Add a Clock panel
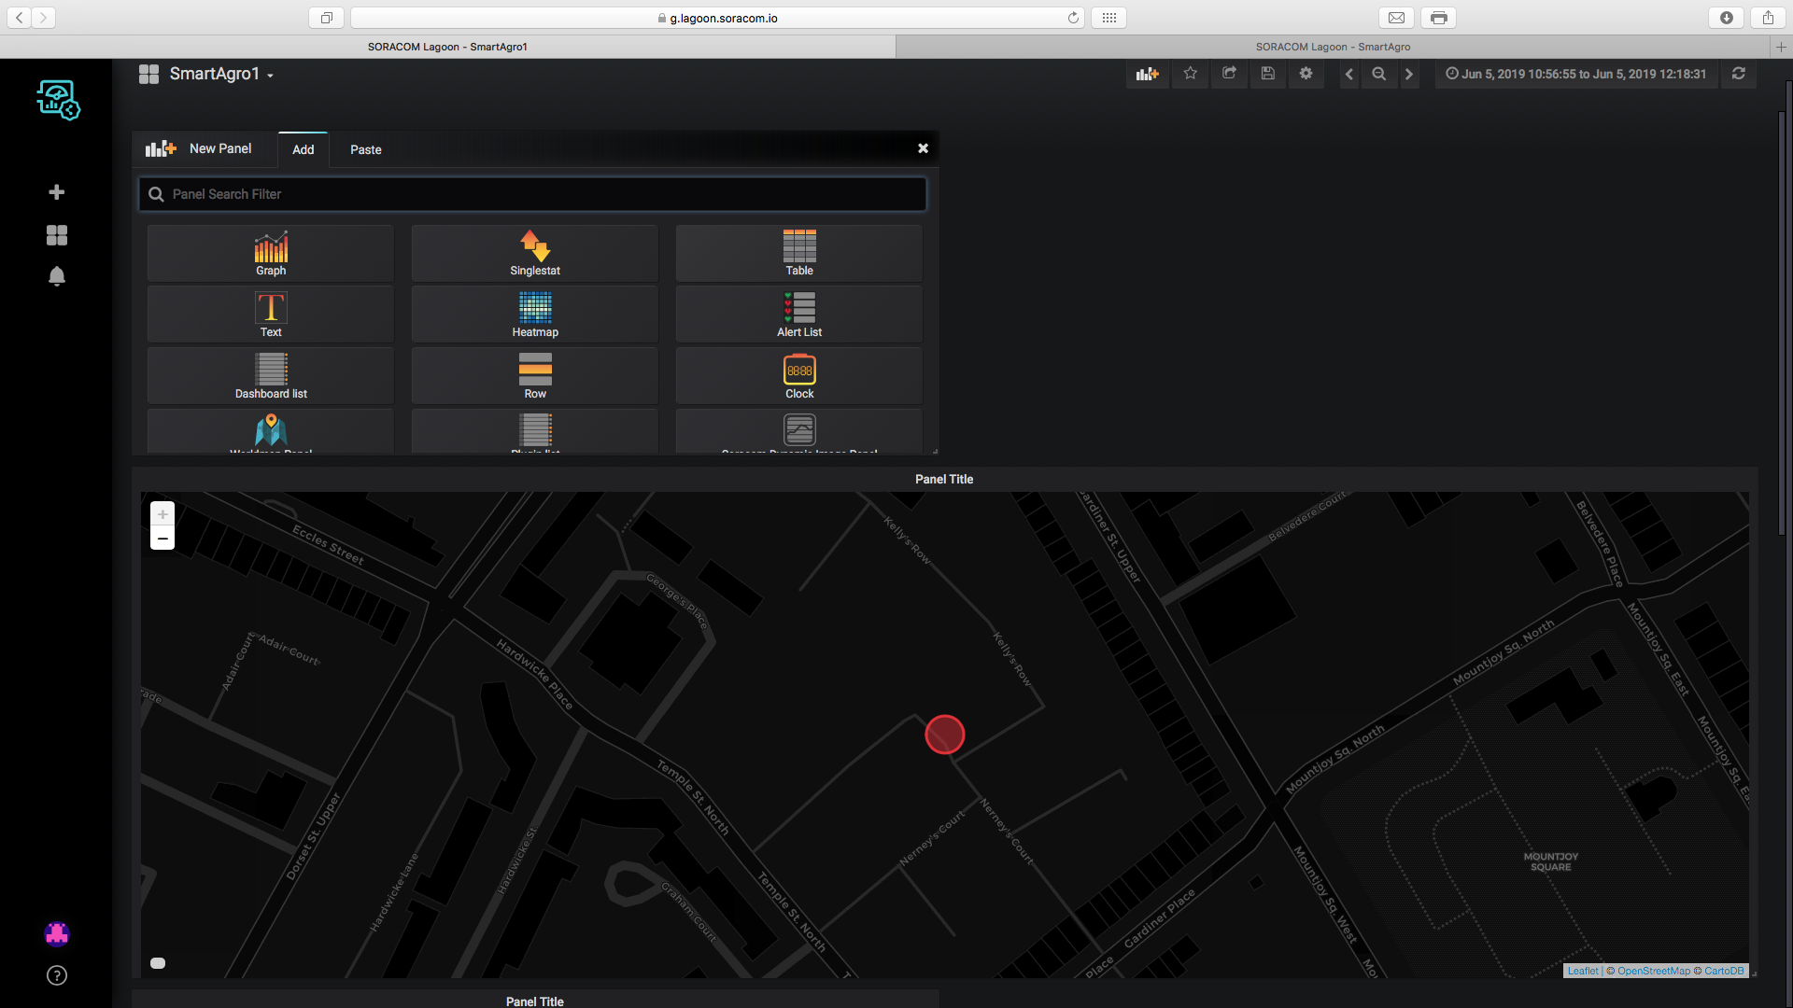The height and width of the screenshot is (1008, 1793). 799,377
